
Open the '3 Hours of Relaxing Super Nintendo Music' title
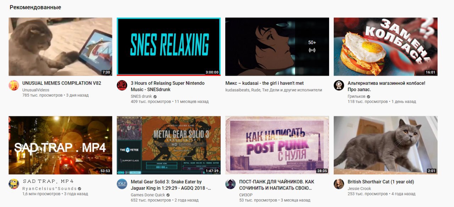point(167,86)
